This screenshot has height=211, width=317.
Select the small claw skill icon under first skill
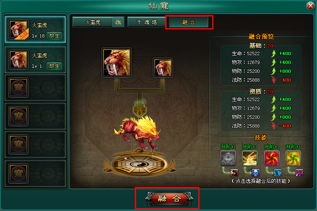(234, 173)
